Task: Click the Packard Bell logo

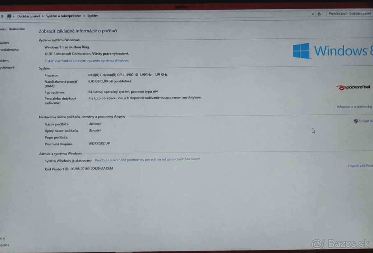Action: tap(353, 87)
